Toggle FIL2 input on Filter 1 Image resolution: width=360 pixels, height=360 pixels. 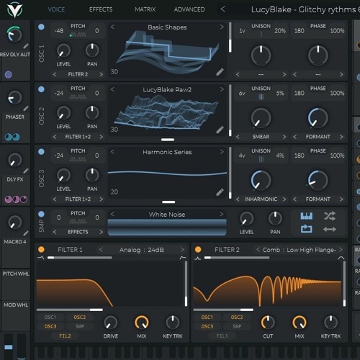coord(65,336)
